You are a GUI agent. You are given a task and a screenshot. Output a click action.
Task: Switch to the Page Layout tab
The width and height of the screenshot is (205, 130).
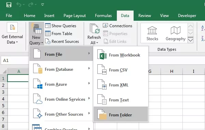point(74,16)
